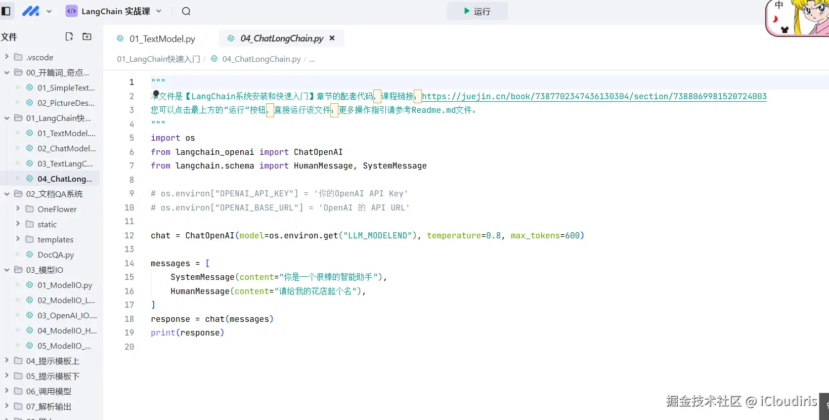Image resolution: width=829 pixels, height=420 pixels.
Task: Open the dropdown next to the logo
Action: pos(49,11)
